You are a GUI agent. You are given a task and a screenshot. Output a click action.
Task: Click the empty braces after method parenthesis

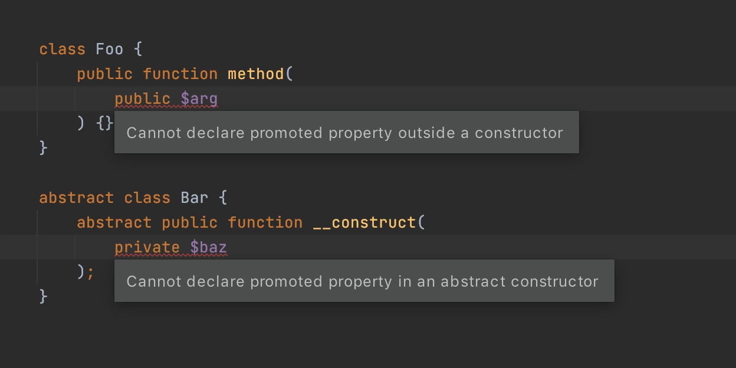(105, 123)
